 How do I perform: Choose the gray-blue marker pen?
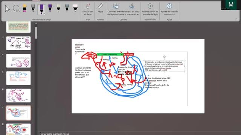(x=67, y=8)
